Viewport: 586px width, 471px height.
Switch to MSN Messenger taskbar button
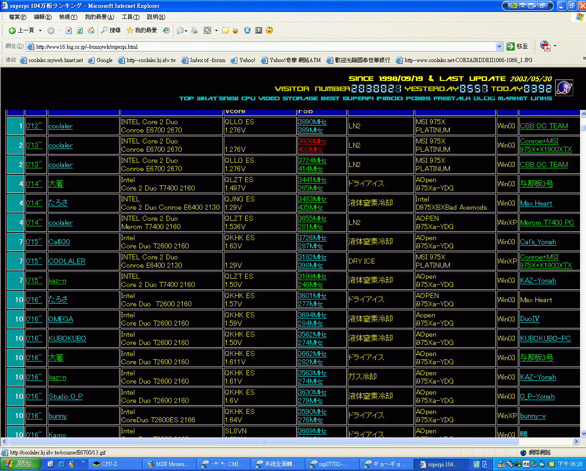tap(169, 464)
